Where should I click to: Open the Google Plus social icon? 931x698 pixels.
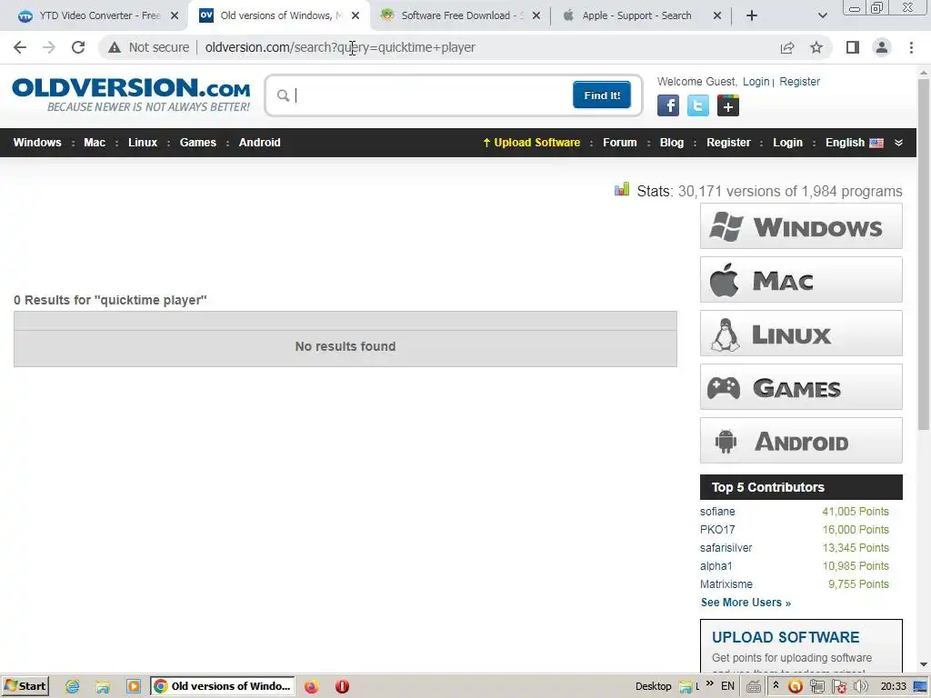click(728, 105)
